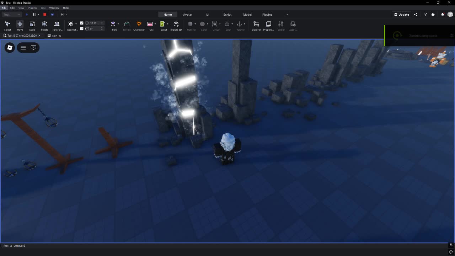455x256 pixels.
Task: Expand the Part shape dropdown arrow
Action: (x=118, y=24)
